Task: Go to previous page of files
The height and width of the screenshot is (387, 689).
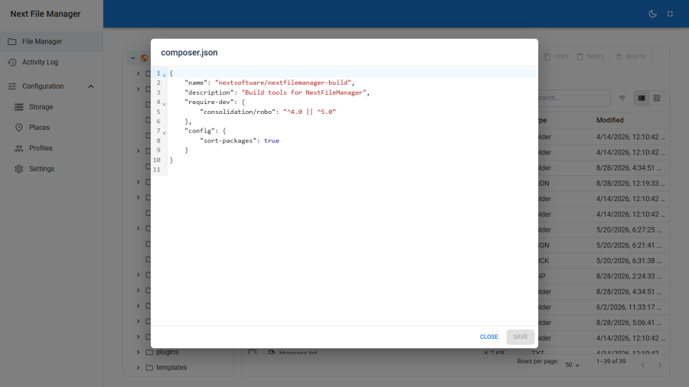Action: coord(643,365)
